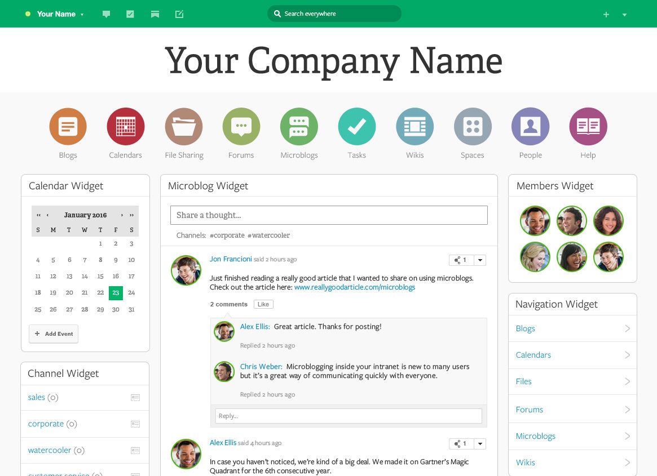Like Jon Francioni's microblog post
This screenshot has width=657, height=476.
coord(263,304)
